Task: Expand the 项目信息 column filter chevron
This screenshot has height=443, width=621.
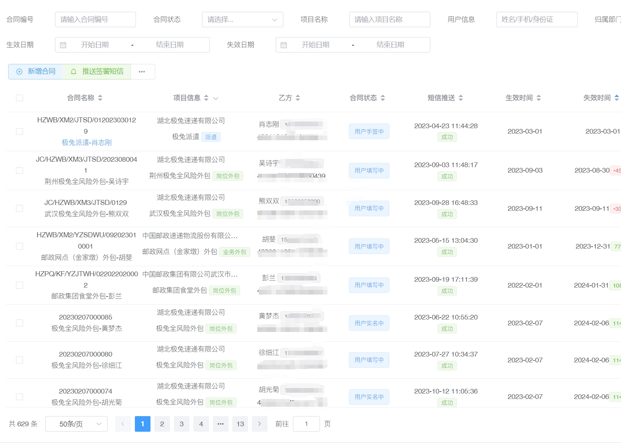Action: tap(216, 98)
